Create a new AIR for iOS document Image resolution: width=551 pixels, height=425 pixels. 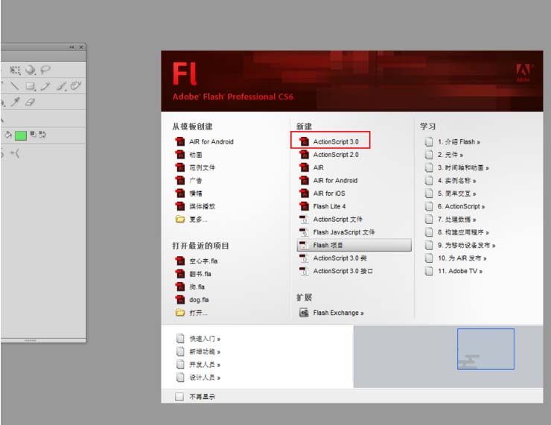[322, 194]
